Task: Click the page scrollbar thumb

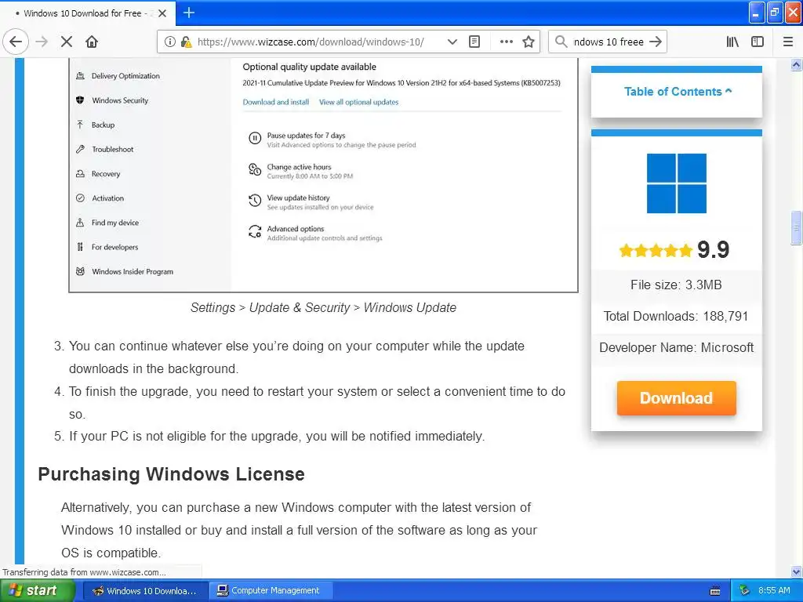Action: [796, 227]
